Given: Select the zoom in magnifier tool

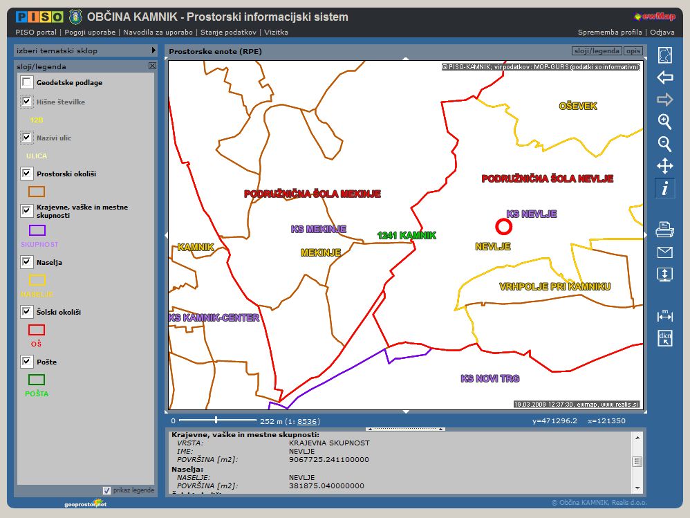Looking at the screenshot, I should pos(664,122).
